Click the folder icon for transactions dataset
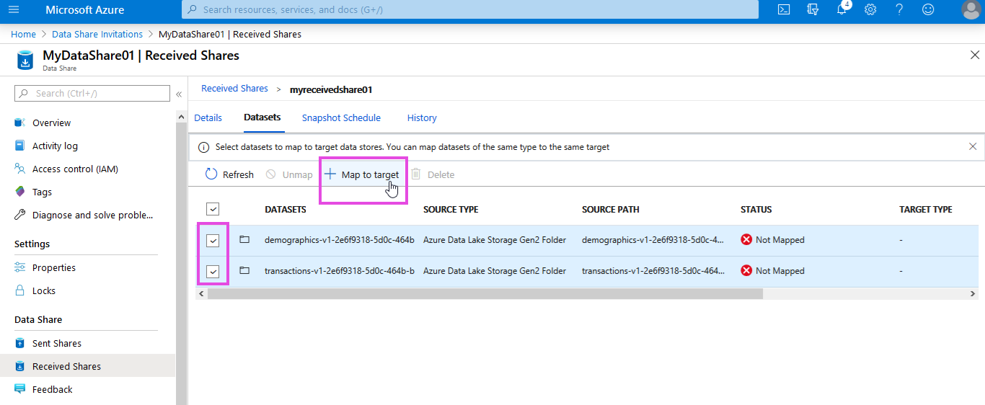The height and width of the screenshot is (405, 985). [x=244, y=270]
